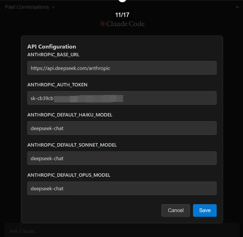The image size is (243, 237).
Task: Click the Claude Code title text
Action: [125, 24]
